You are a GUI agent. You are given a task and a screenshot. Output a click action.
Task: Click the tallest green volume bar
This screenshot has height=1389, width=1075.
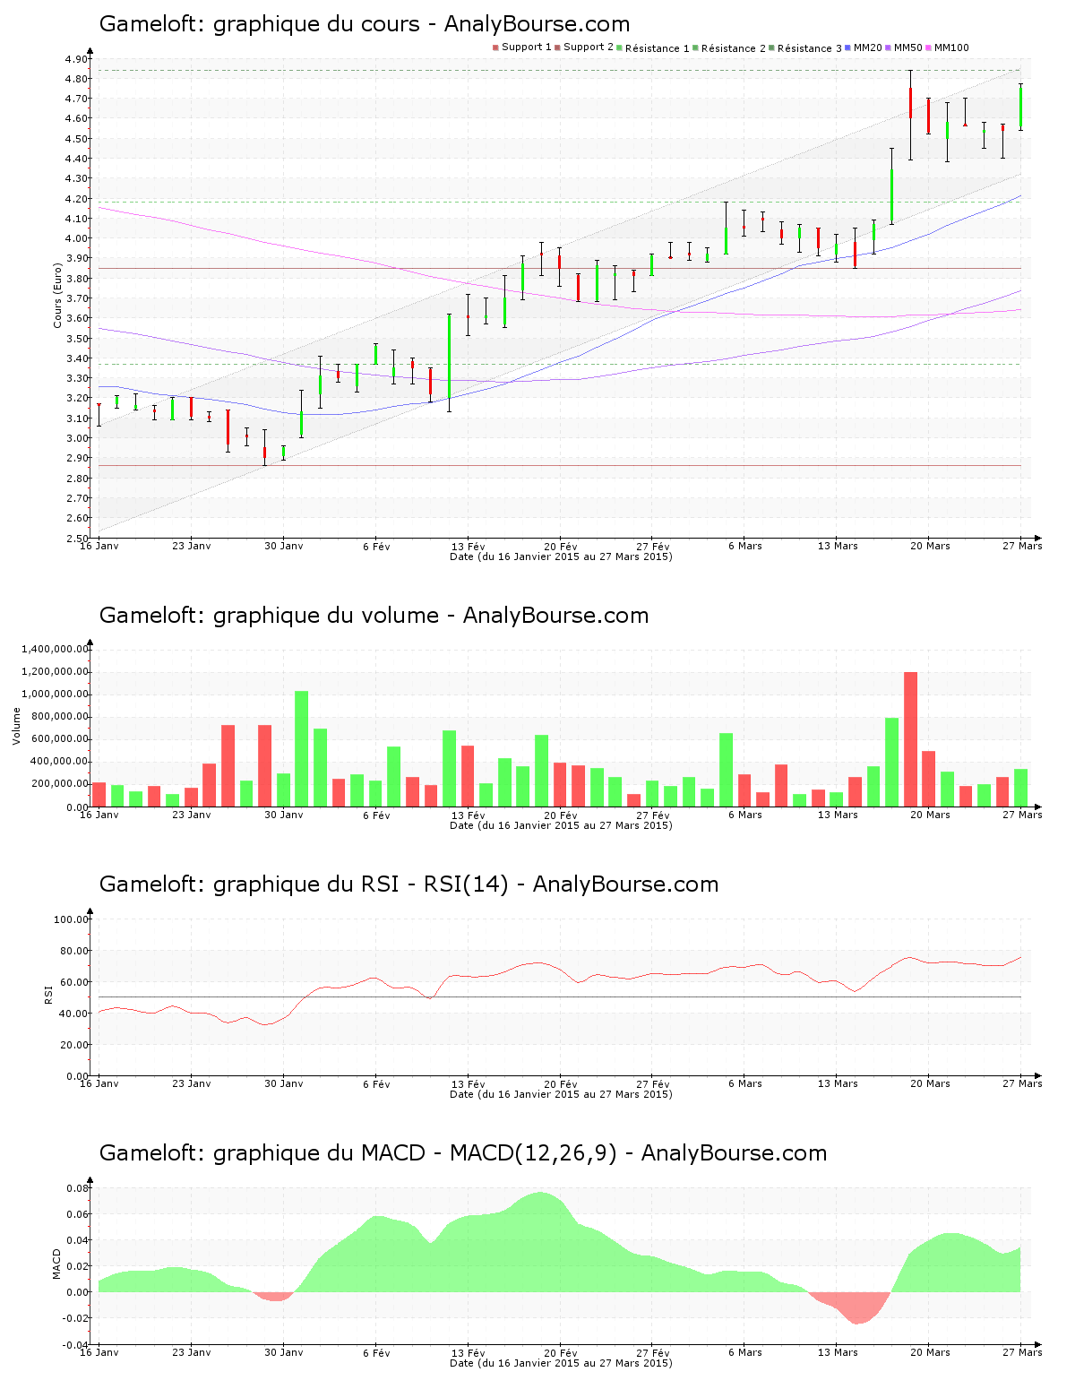click(x=301, y=749)
